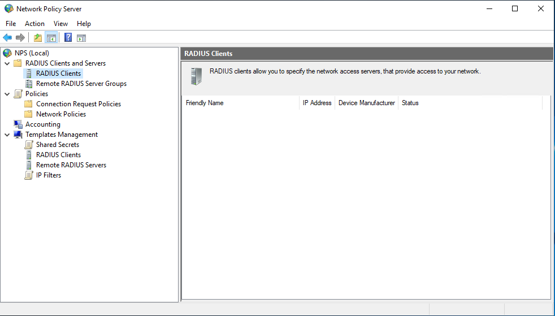Open the Help menu
The height and width of the screenshot is (316, 555).
click(84, 24)
